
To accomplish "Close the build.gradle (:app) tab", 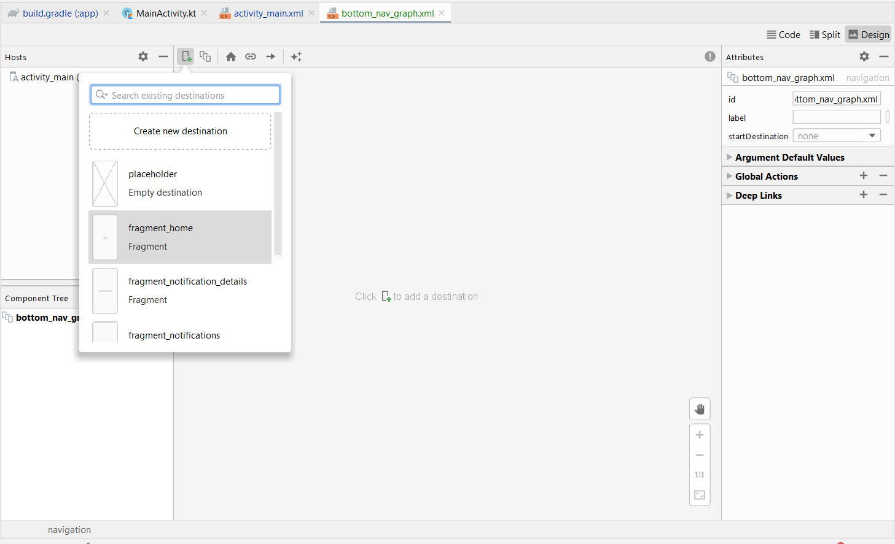I will point(106,13).
